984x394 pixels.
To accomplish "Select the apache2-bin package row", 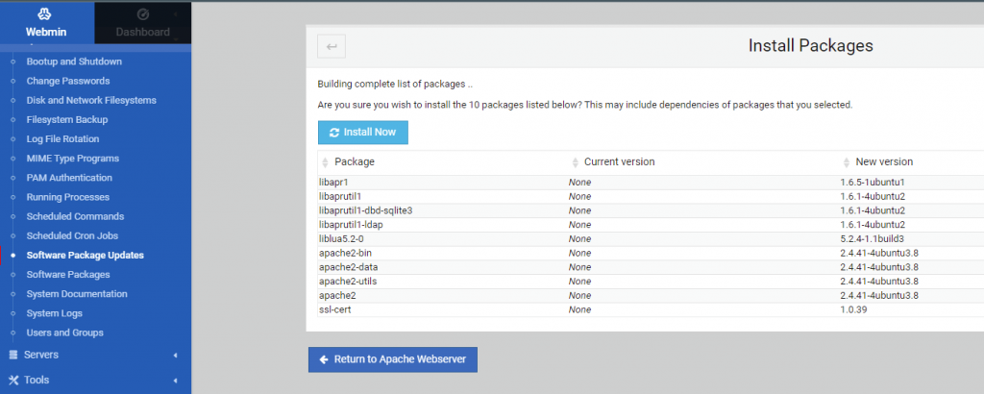I will pos(345,253).
